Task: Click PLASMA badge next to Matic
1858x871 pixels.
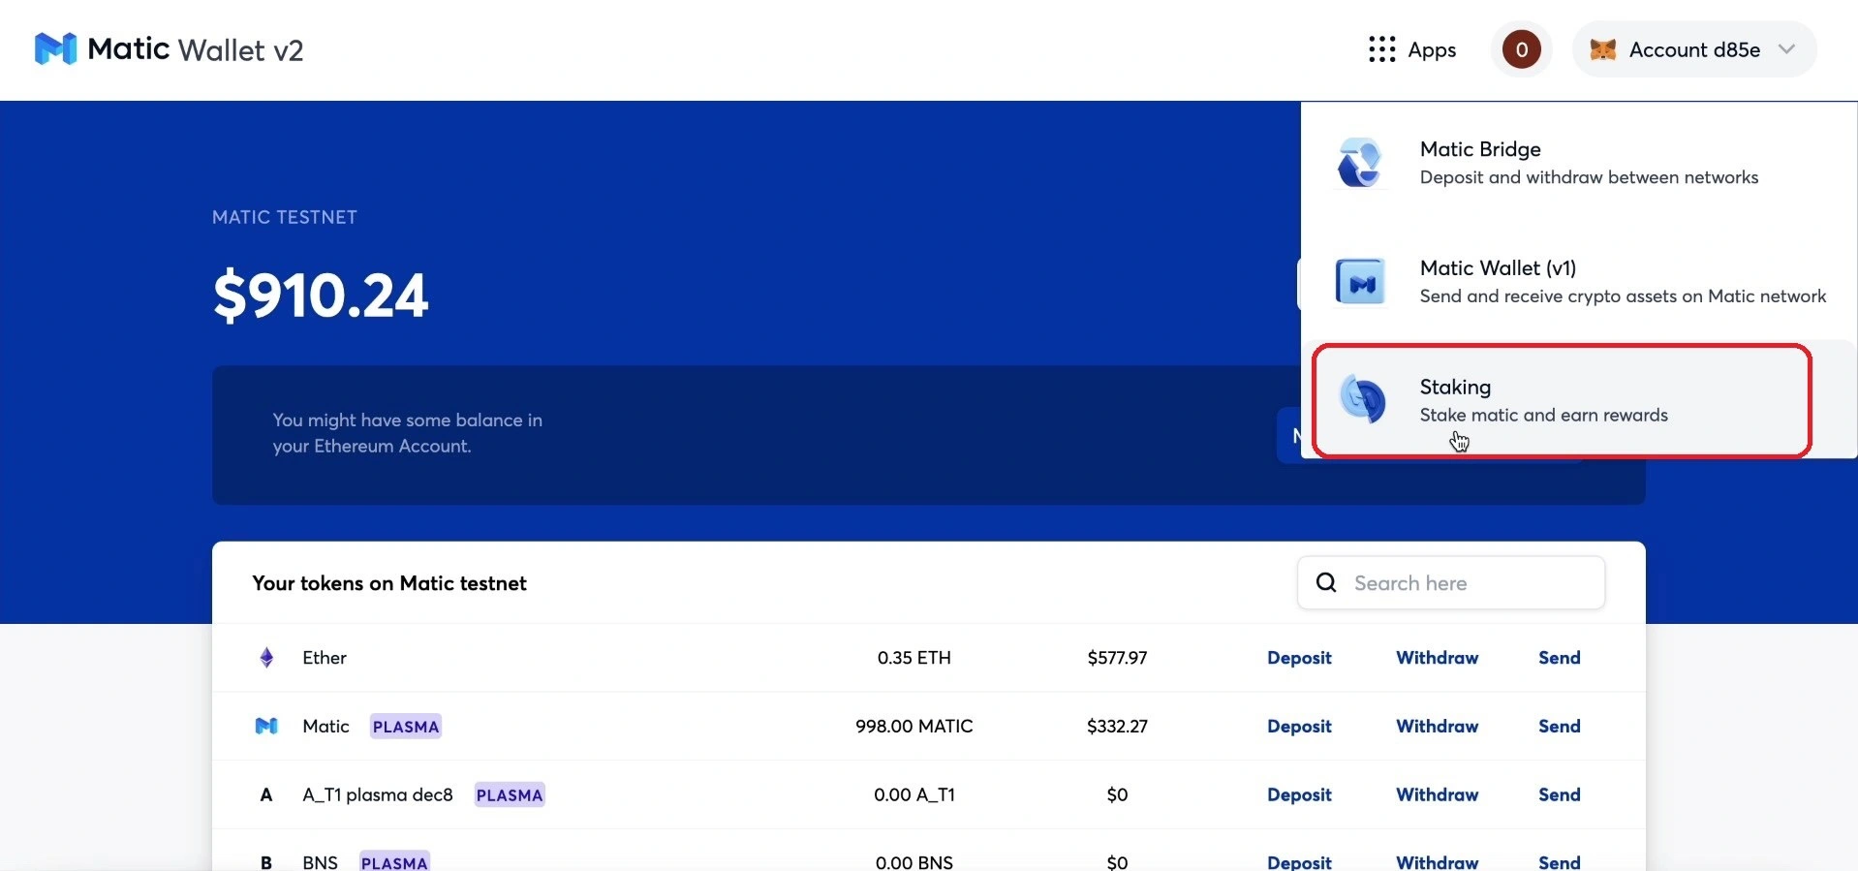Action: [x=406, y=727]
